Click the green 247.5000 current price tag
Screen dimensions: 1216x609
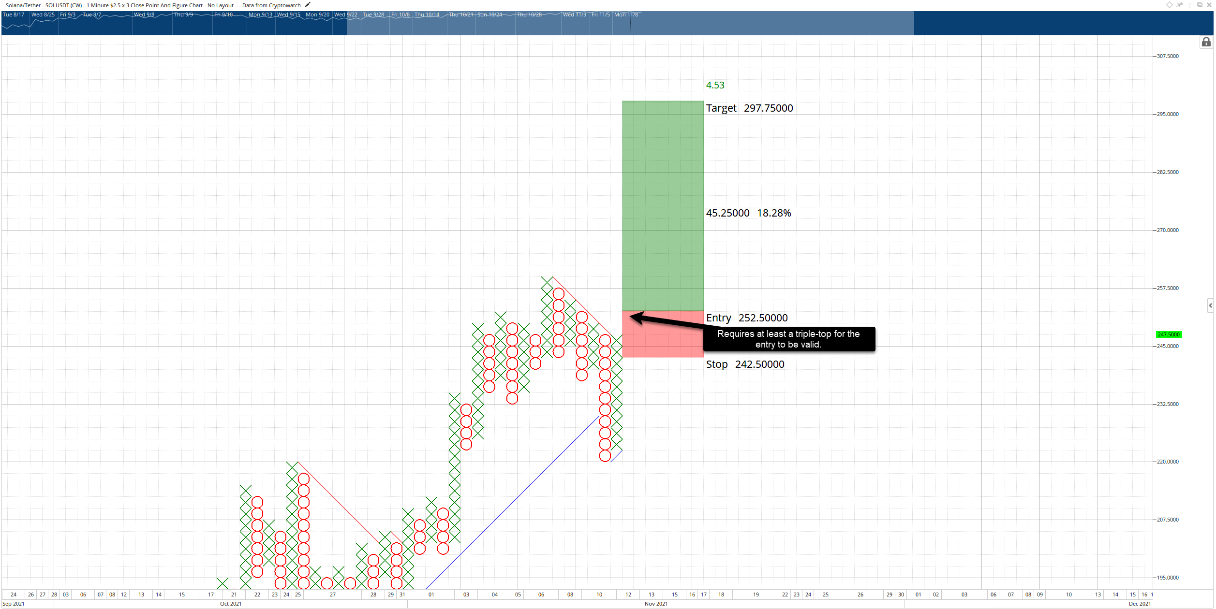(x=1169, y=334)
